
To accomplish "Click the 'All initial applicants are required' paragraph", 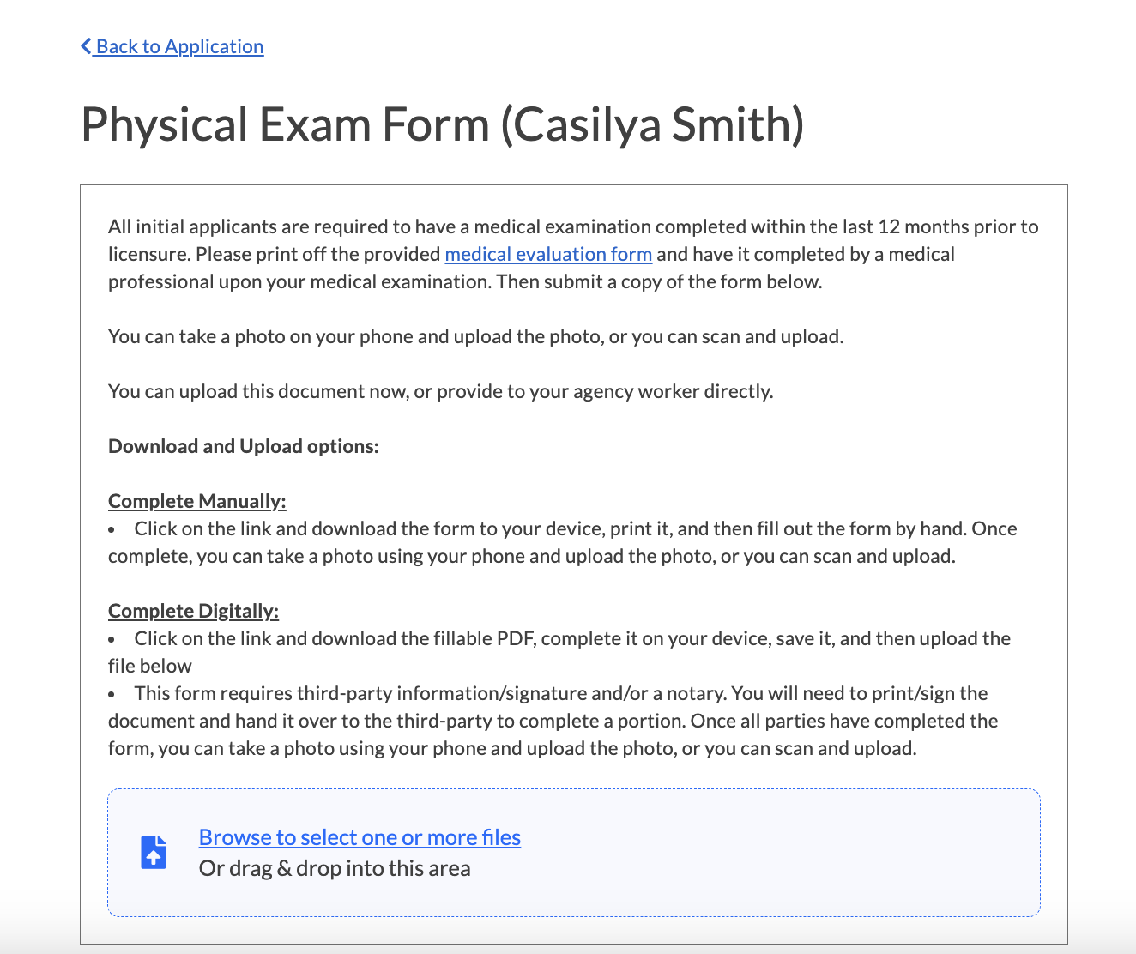I will click(x=573, y=227).
